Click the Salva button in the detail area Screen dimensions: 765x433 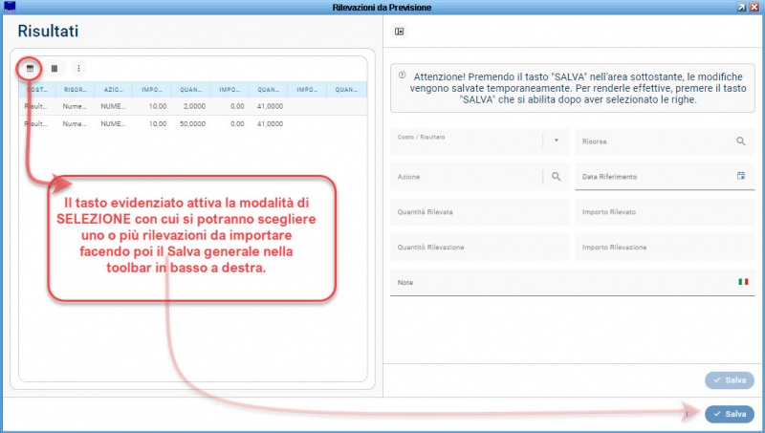[x=730, y=379]
